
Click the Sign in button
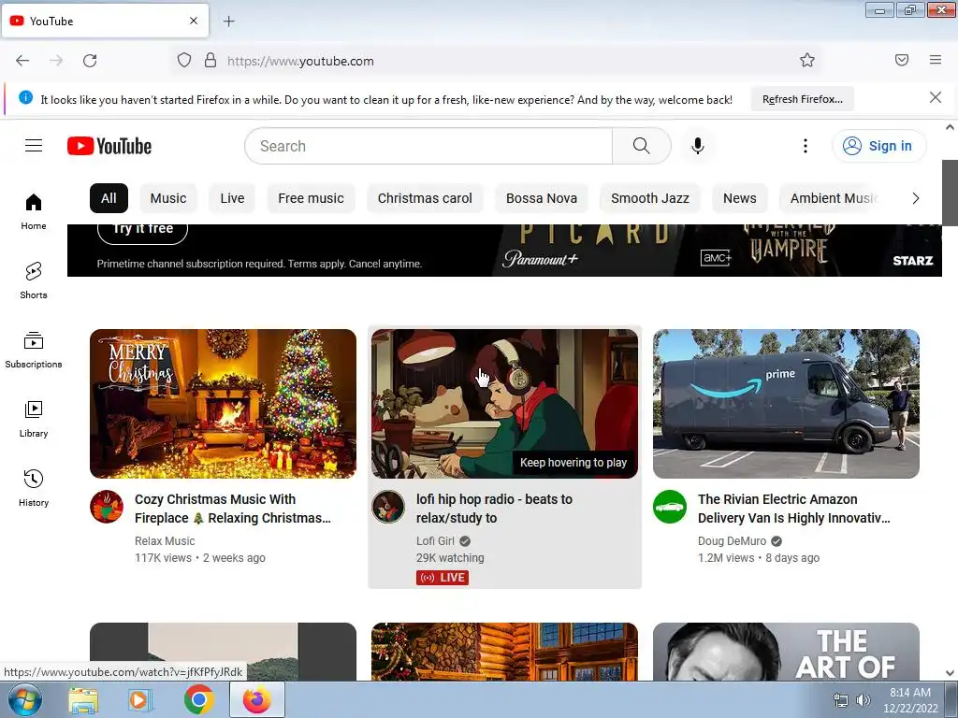[x=878, y=146]
